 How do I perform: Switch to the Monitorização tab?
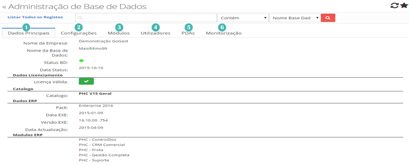[224, 33]
